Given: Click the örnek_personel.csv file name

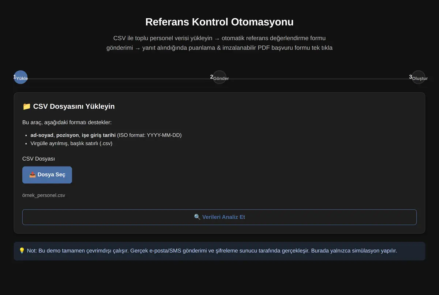Looking at the screenshot, I should coord(44,195).
